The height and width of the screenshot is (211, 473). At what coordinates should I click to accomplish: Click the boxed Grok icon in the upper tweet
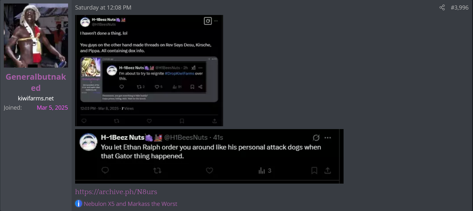point(208,21)
